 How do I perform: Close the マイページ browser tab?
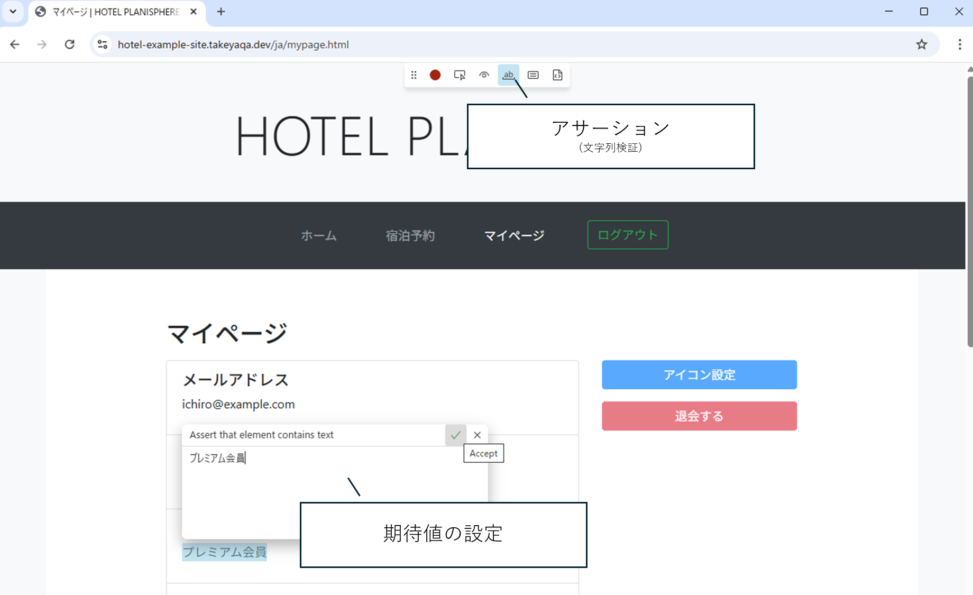click(x=194, y=12)
